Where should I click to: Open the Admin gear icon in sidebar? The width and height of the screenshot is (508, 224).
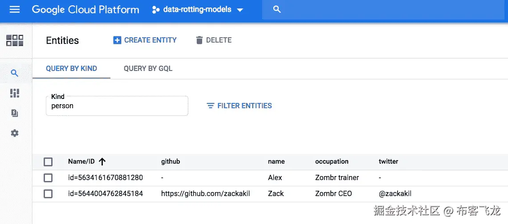point(15,133)
